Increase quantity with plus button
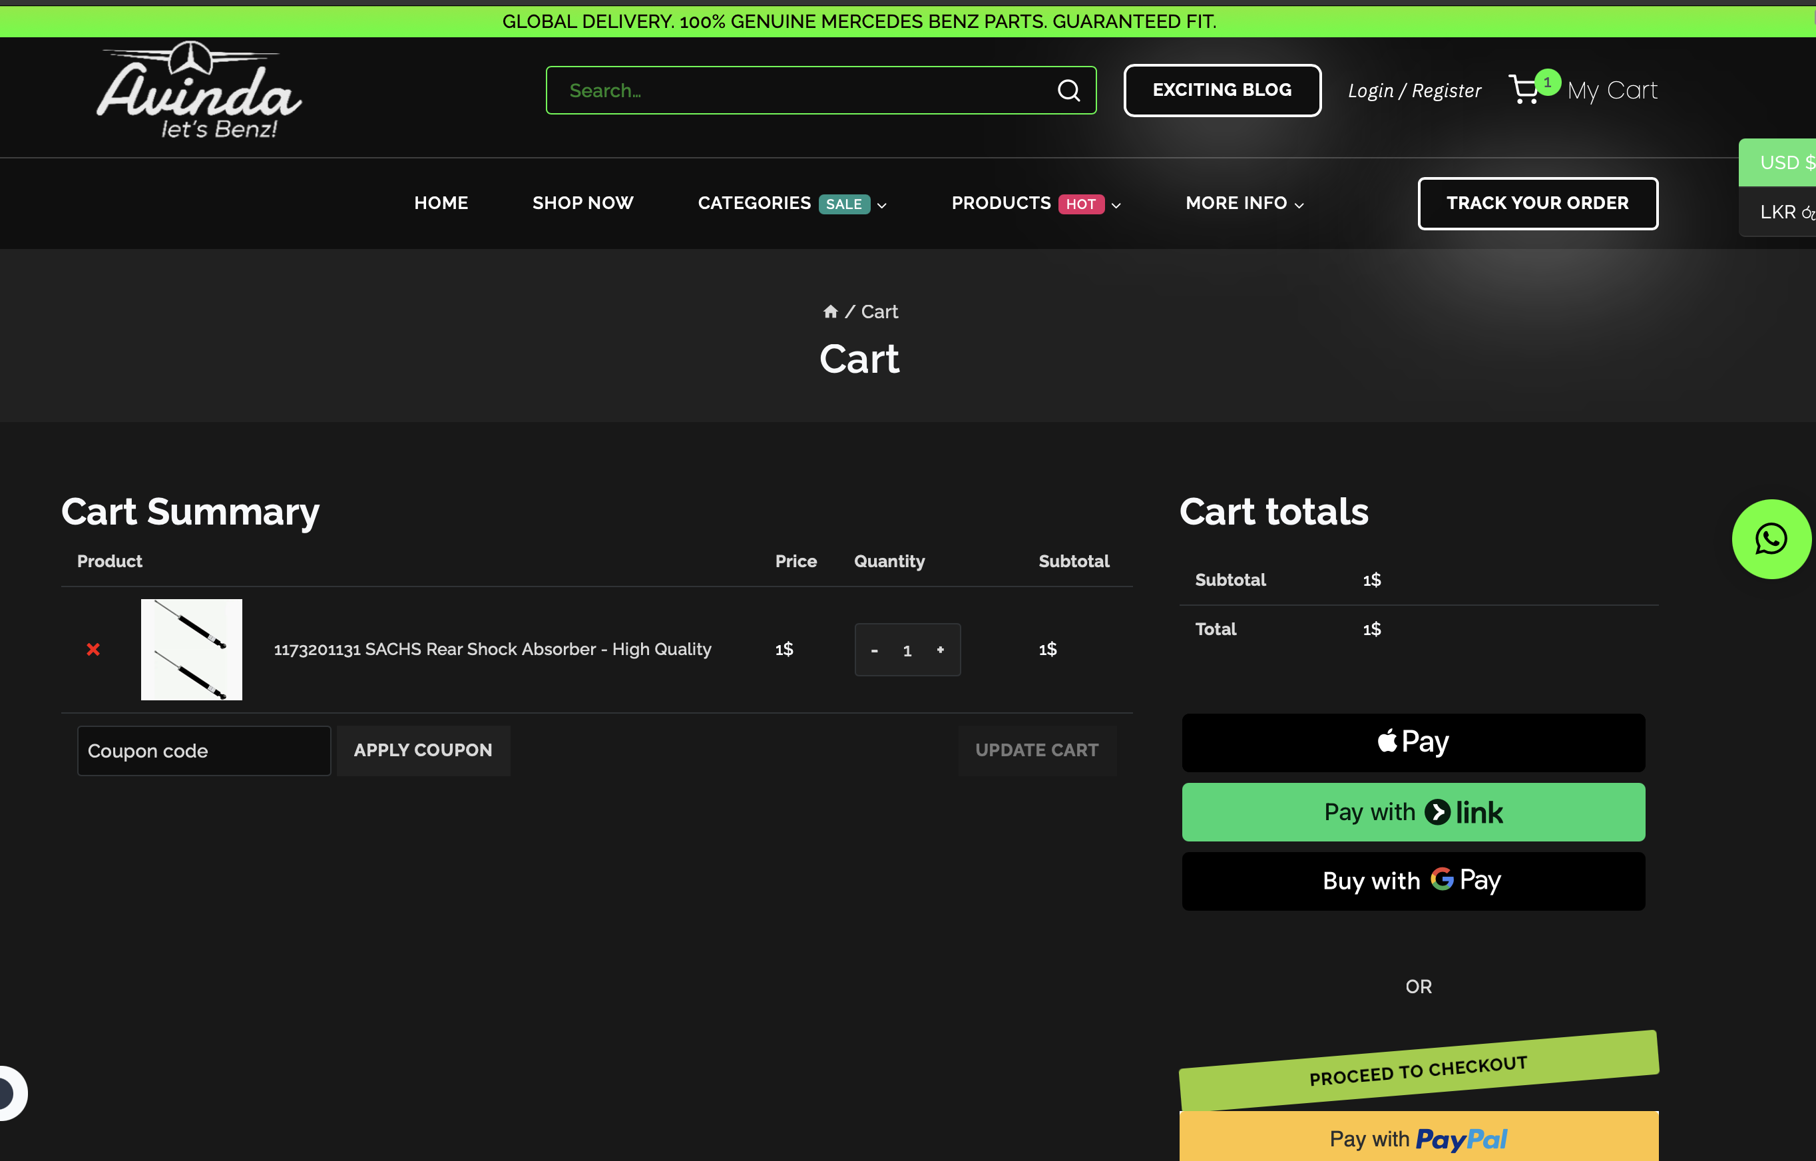Screen dimensions: 1816x1161 [x=941, y=650]
